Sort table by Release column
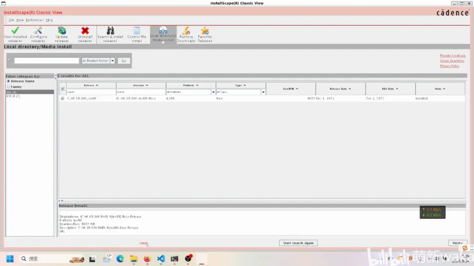This screenshot has height=266, width=474. pos(91,85)
